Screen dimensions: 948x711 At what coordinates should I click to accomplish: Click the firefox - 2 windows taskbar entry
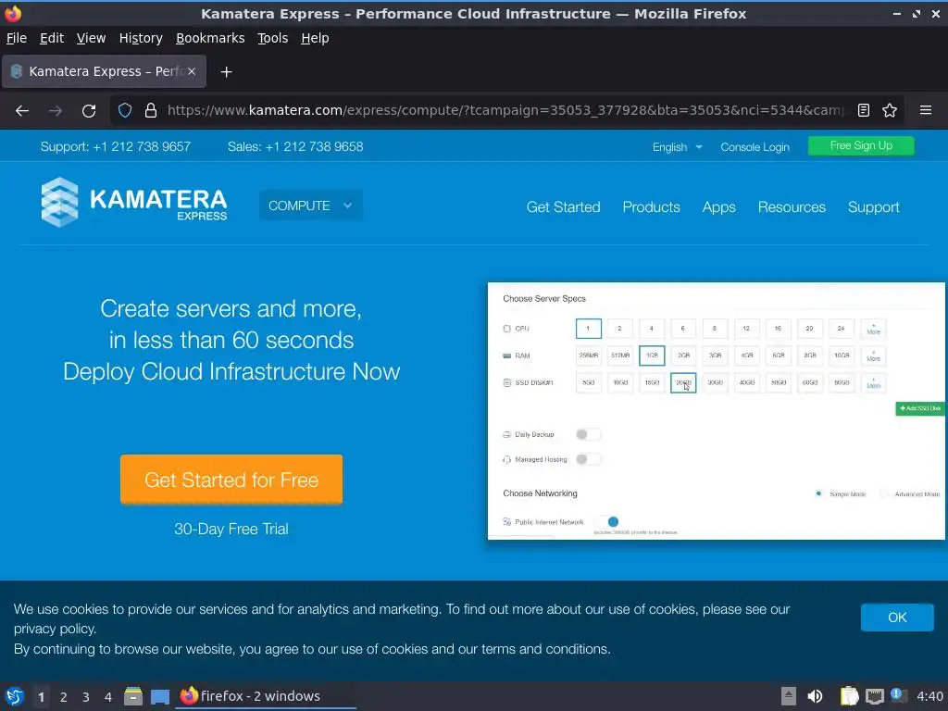coord(265,696)
